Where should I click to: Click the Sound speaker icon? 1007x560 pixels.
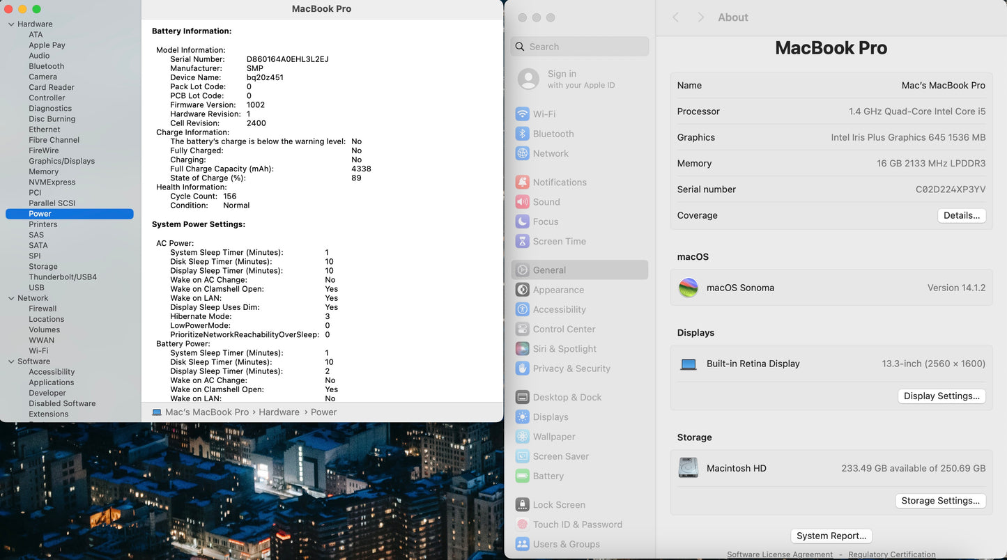click(x=522, y=202)
